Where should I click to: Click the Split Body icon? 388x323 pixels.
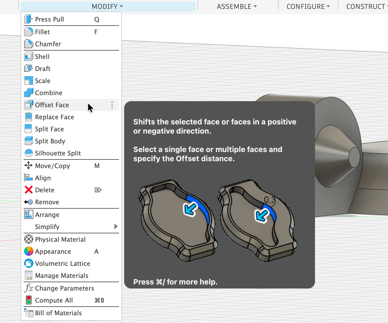pos(28,141)
